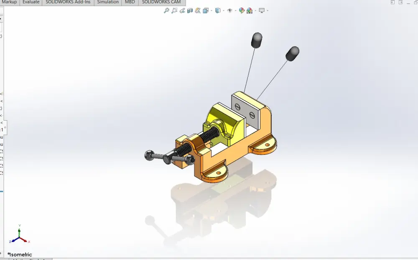418x260 pixels.
Task: Click the Zoom to Fit icon
Action: [x=166, y=11]
